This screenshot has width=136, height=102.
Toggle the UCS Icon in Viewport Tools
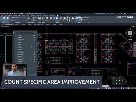[1, 19]
